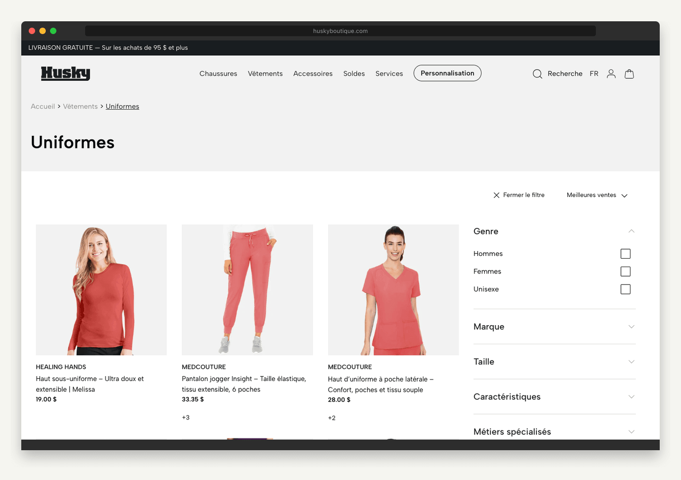Click the X icon next to Fermer le filtre

coord(496,195)
